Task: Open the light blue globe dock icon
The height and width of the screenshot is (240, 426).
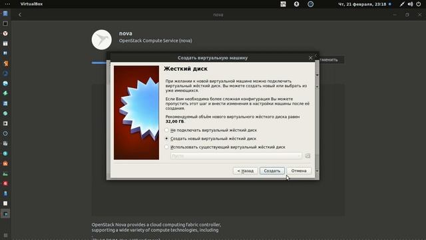Action: click(5, 83)
